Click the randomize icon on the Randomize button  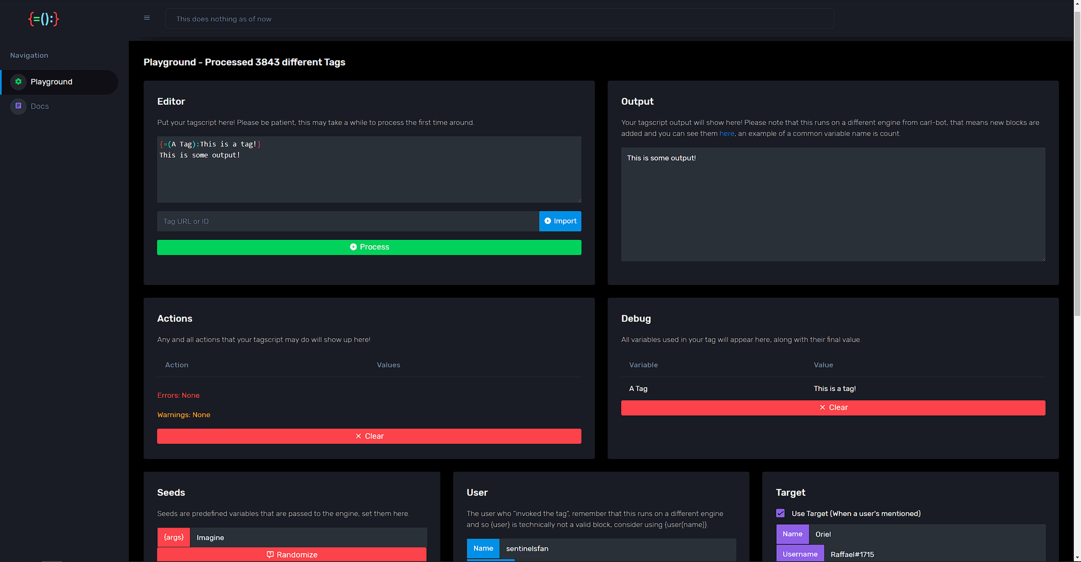point(270,555)
